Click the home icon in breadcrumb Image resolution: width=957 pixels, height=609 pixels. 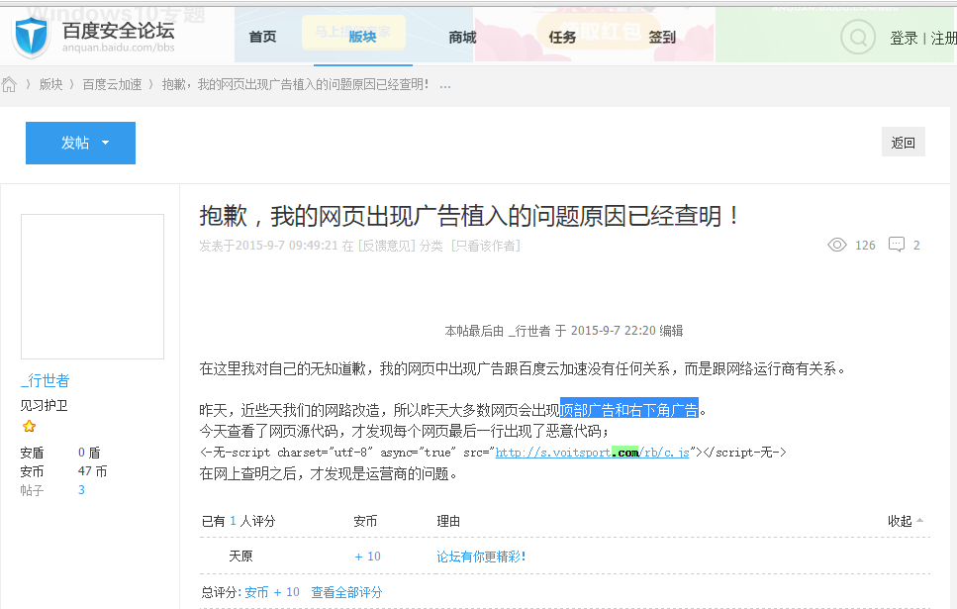10,84
